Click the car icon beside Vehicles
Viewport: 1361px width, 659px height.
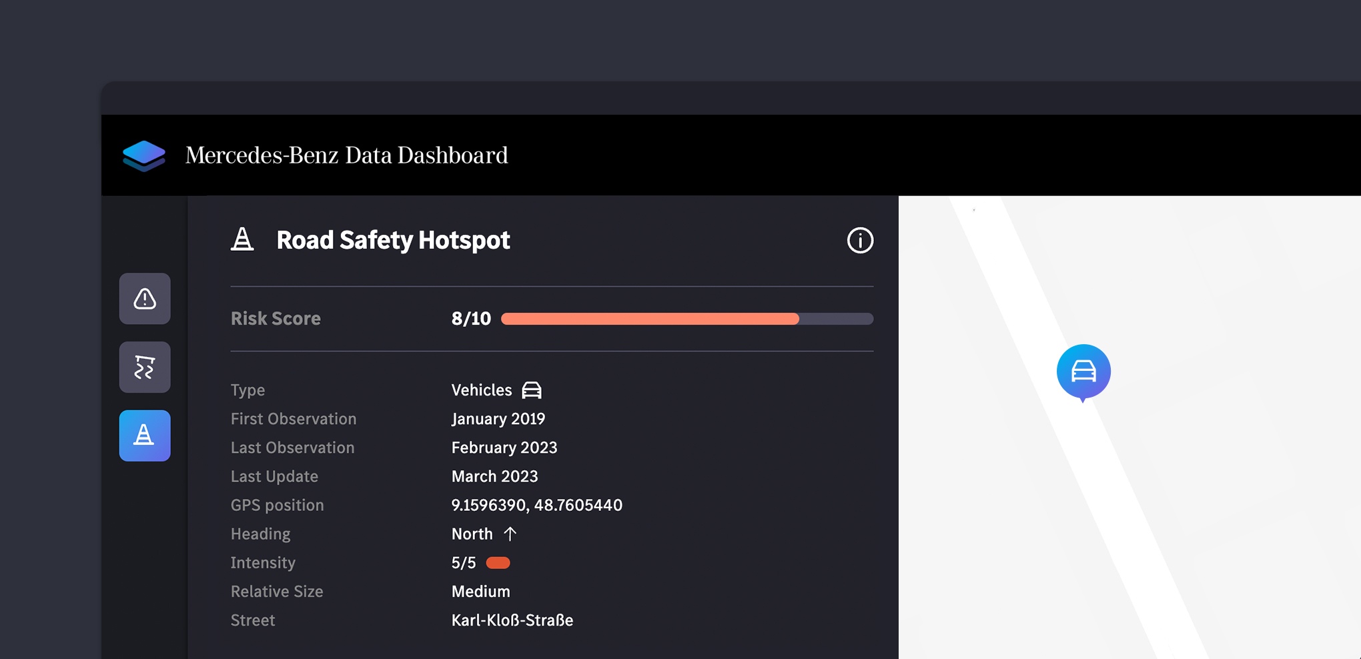click(532, 390)
